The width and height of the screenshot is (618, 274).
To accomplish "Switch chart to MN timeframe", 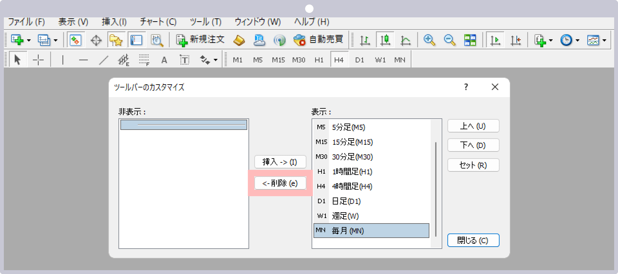I will pyautogui.click(x=400, y=60).
